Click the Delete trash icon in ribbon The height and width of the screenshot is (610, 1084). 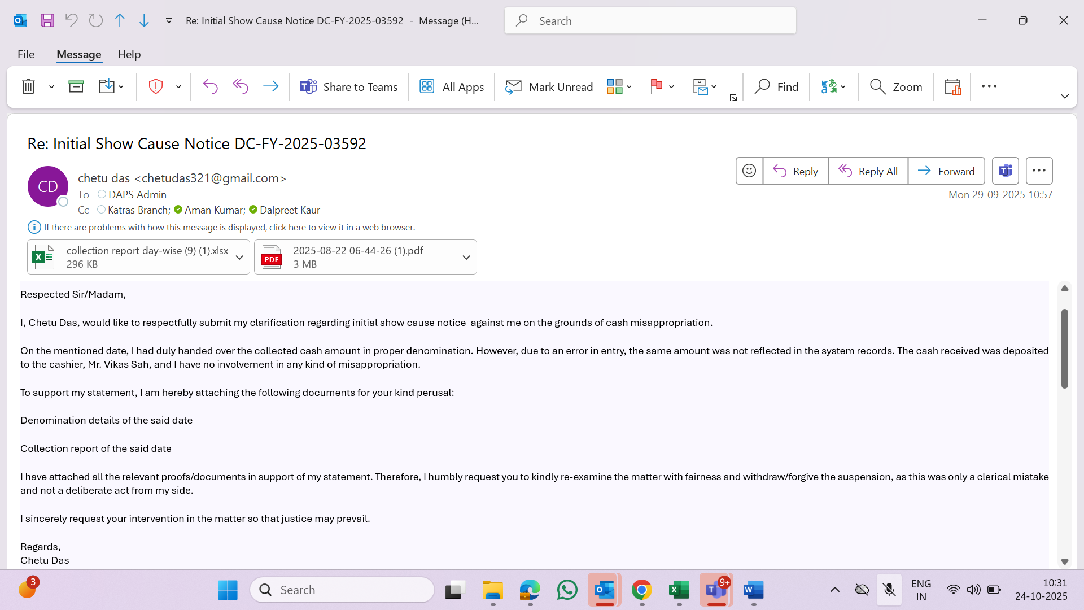(28, 87)
